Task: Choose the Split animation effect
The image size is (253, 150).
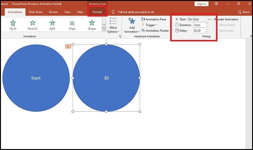Action: 52,25
